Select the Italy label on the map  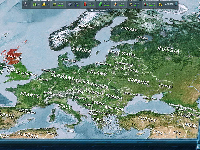pyautogui.click(x=65, y=106)
